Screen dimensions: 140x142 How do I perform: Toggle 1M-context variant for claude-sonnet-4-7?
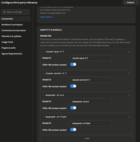tap(73, 86)
